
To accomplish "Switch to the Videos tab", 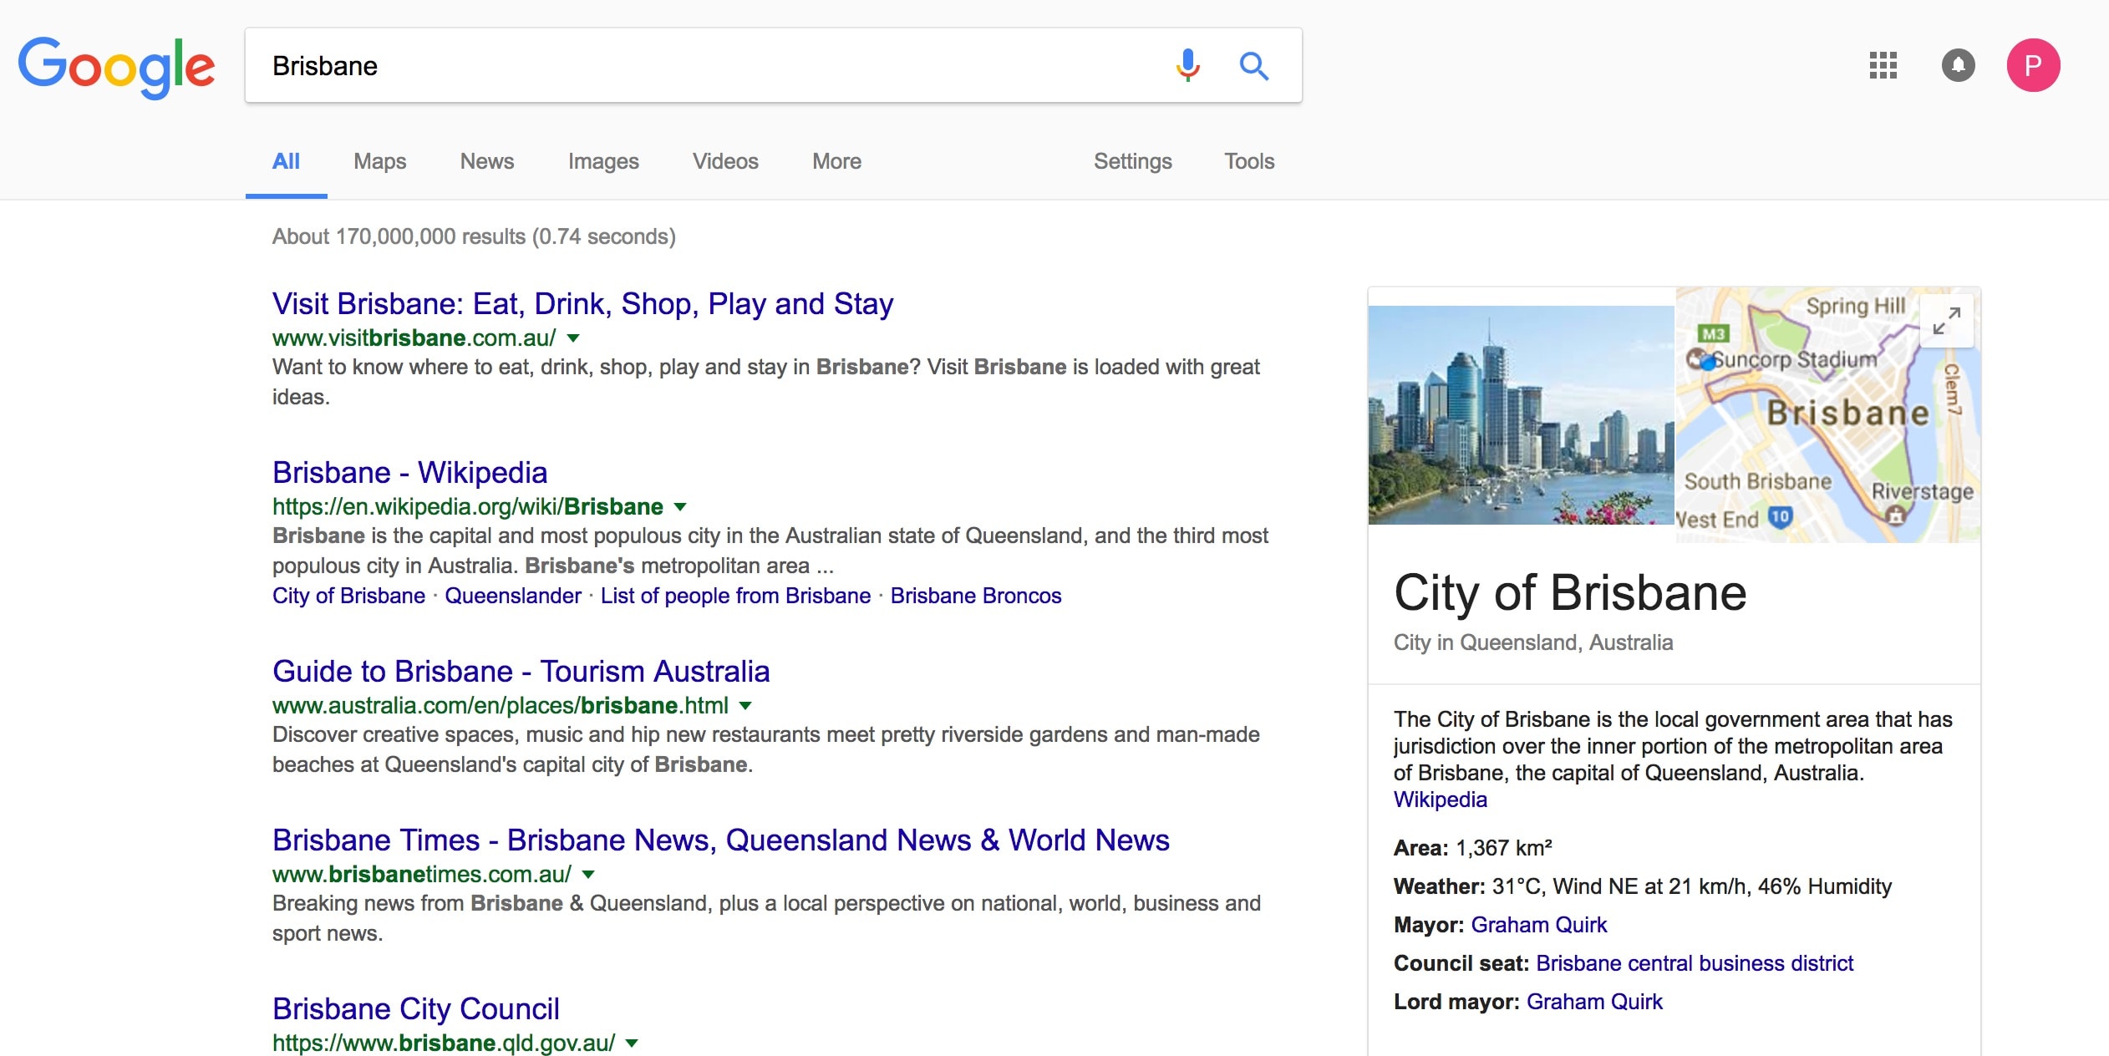I will click(x=725, y=161).
